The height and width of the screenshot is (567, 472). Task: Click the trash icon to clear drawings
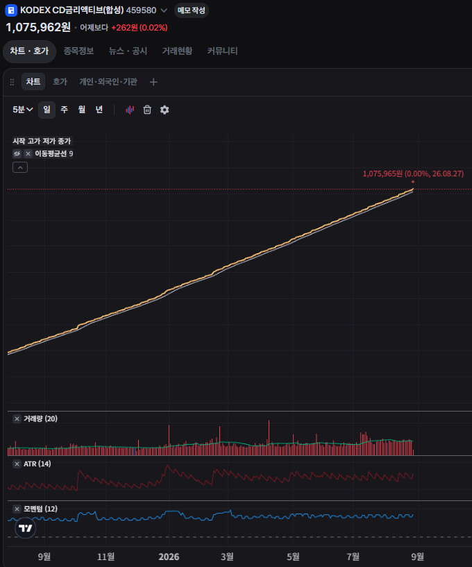pyautogui.click(x=147, y=110)
